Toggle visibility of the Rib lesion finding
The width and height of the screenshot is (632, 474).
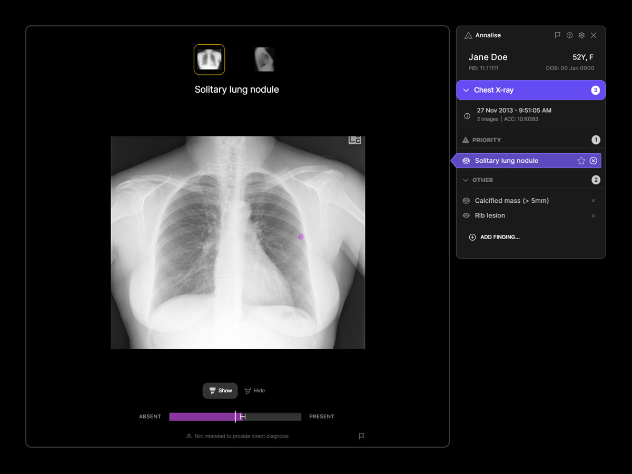466,215
